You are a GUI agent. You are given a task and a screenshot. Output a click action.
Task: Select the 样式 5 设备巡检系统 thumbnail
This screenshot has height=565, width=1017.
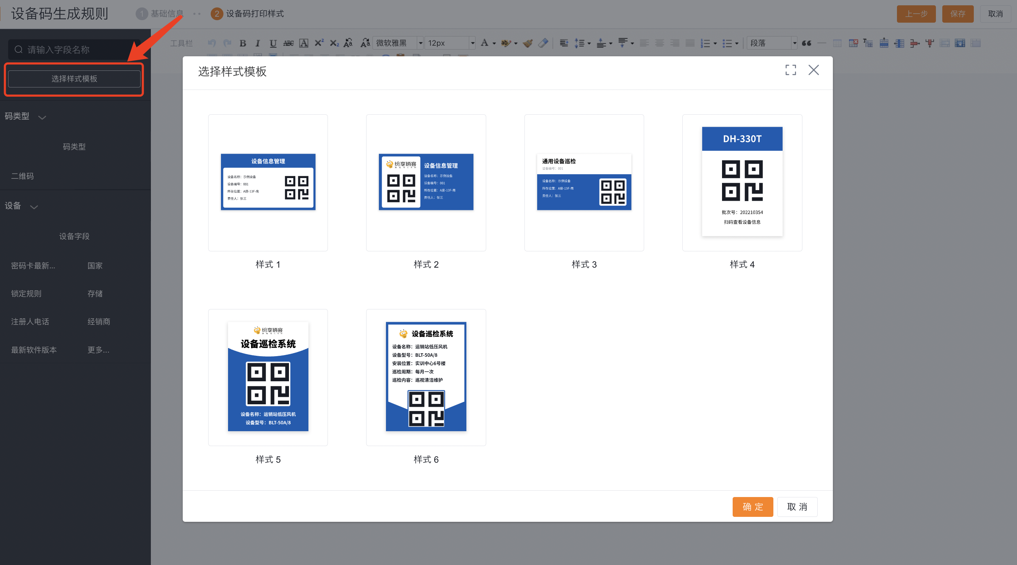(x=268, y=377)
